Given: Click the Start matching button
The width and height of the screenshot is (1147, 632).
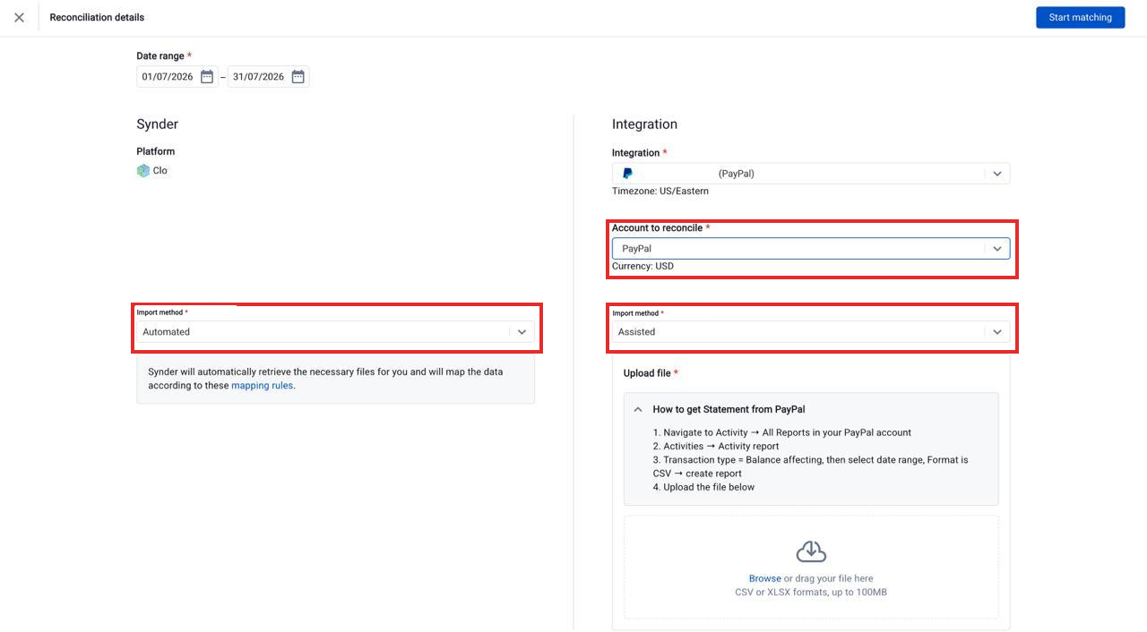Looking at the screenshot, I should pyautogui.click(x=1080, y=17).
